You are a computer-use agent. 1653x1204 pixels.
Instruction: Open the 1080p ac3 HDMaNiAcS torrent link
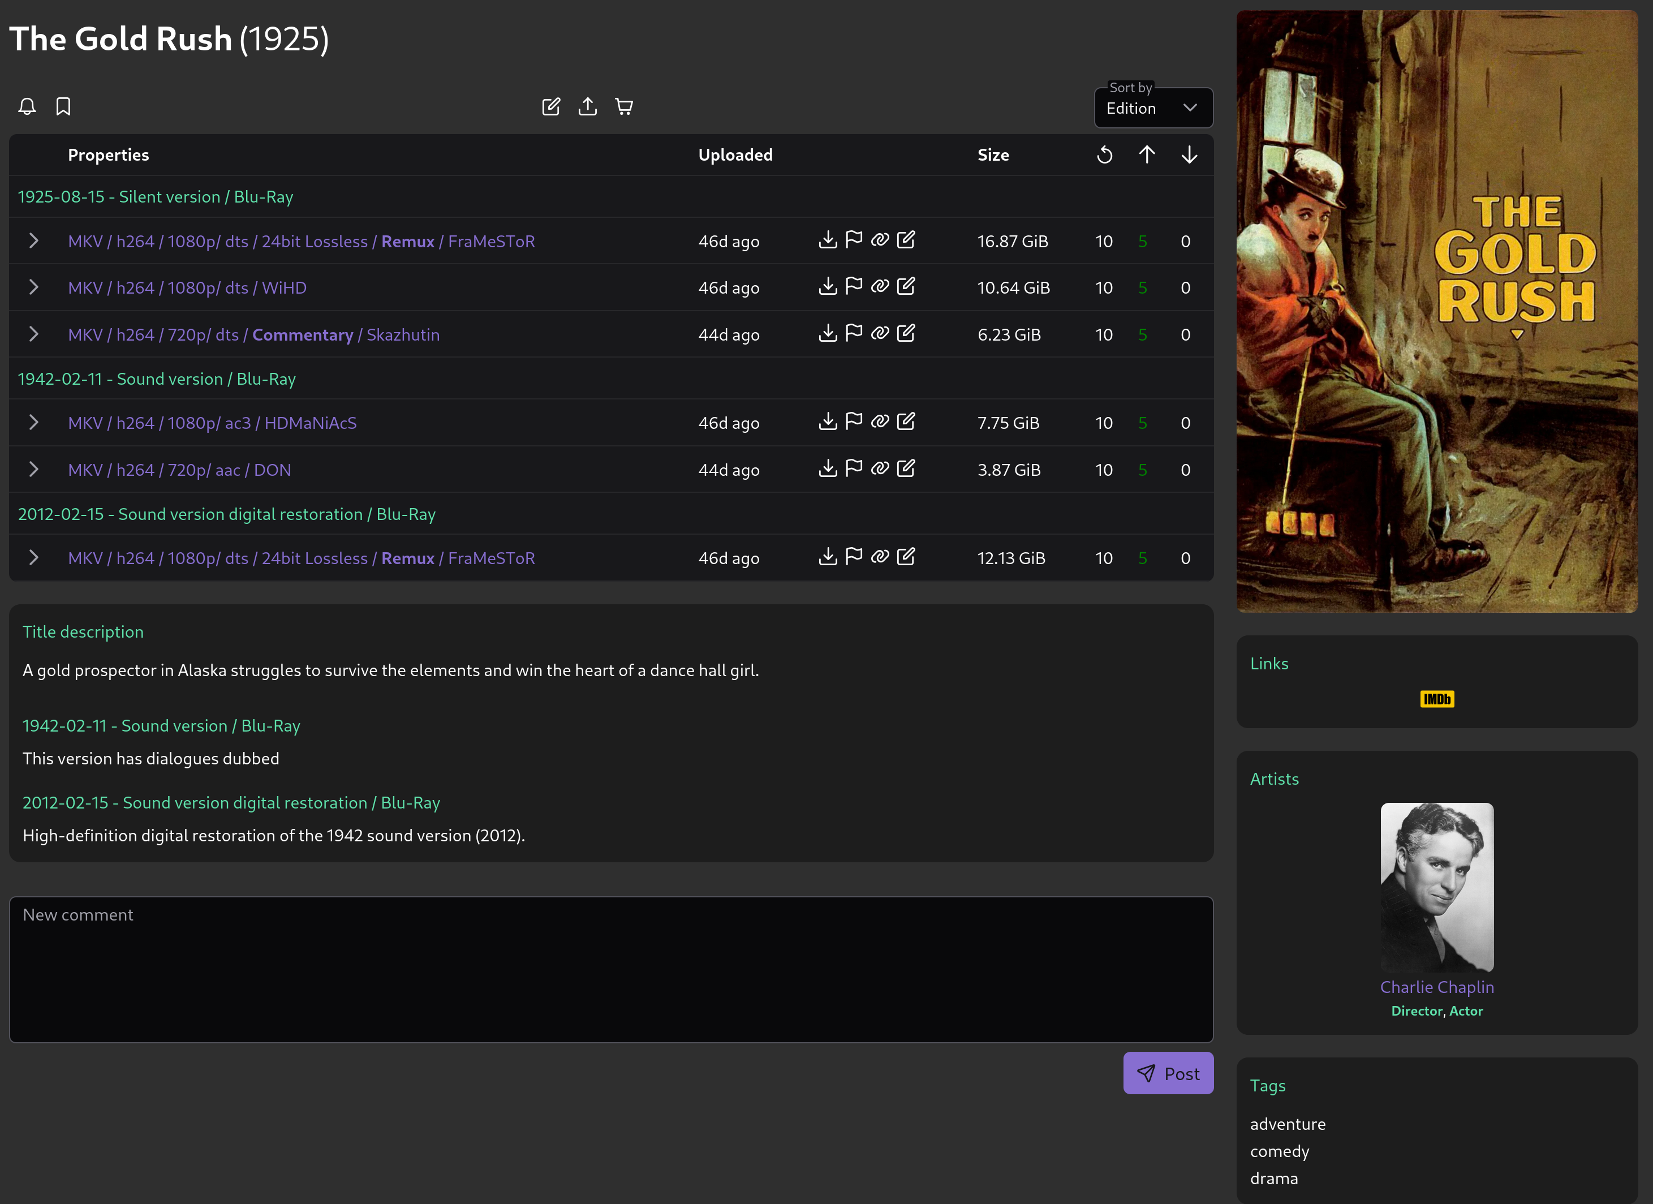(212, 423)
